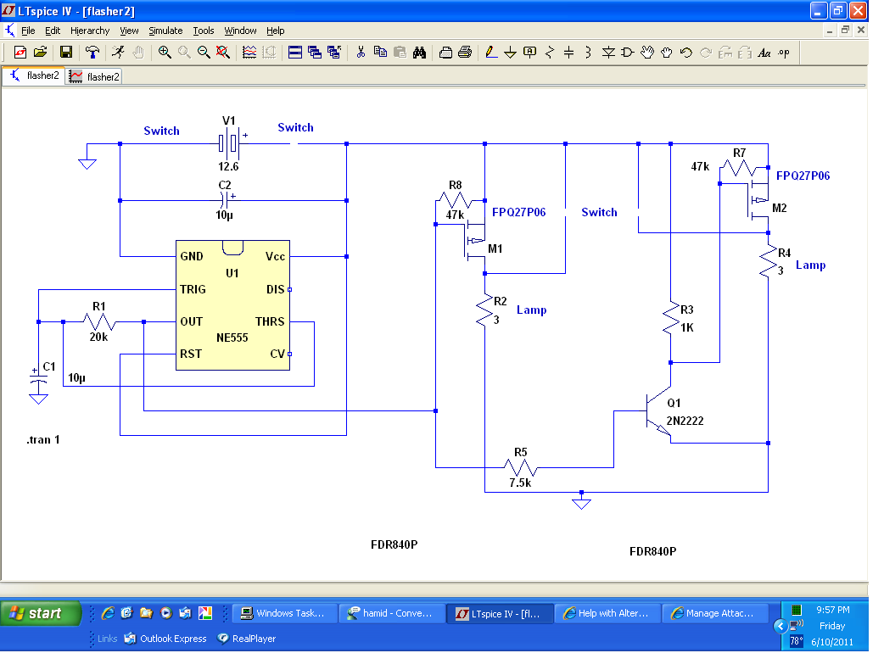884x653 pixels.
Task: Click the Open file toolbar icon
Action: [40, 53]
